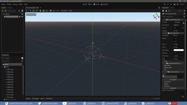Click the lock selected object icon
The image size is (187, 105).
pyautogui.click(x=44, y=11)
